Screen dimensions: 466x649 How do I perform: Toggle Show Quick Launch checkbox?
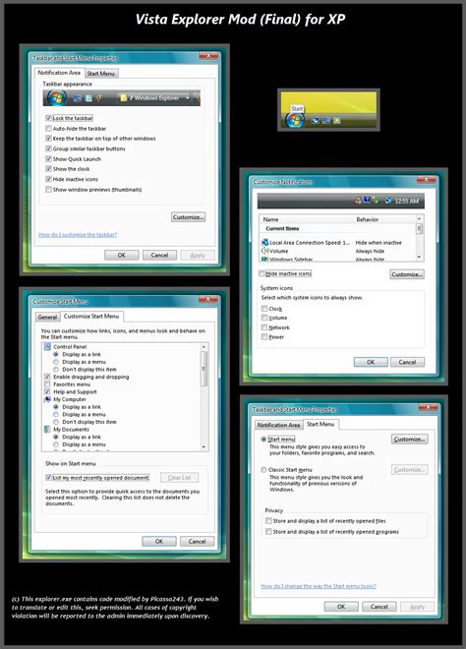[48, 159]
